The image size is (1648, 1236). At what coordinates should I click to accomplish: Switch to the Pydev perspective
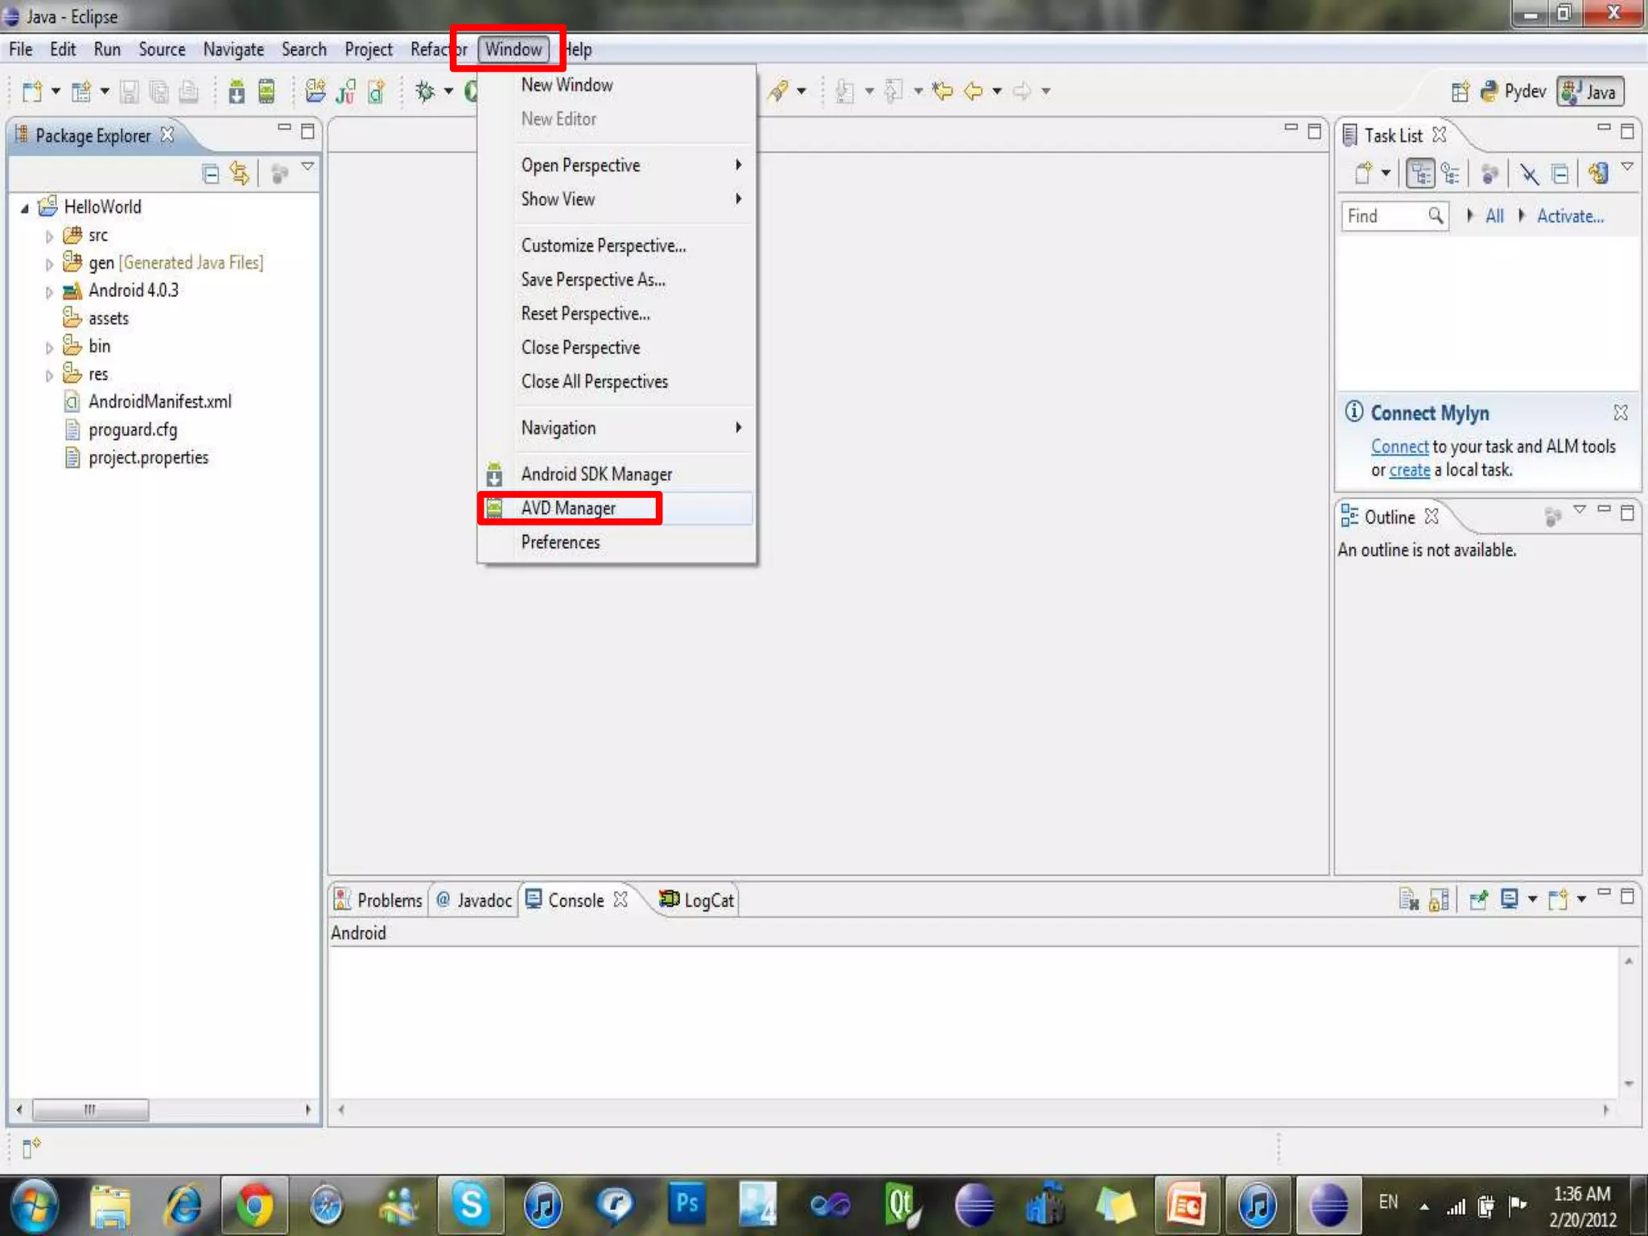(1514, 92)
